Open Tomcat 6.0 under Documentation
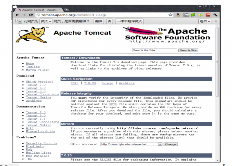232x166 pixels. coord(36,116)
